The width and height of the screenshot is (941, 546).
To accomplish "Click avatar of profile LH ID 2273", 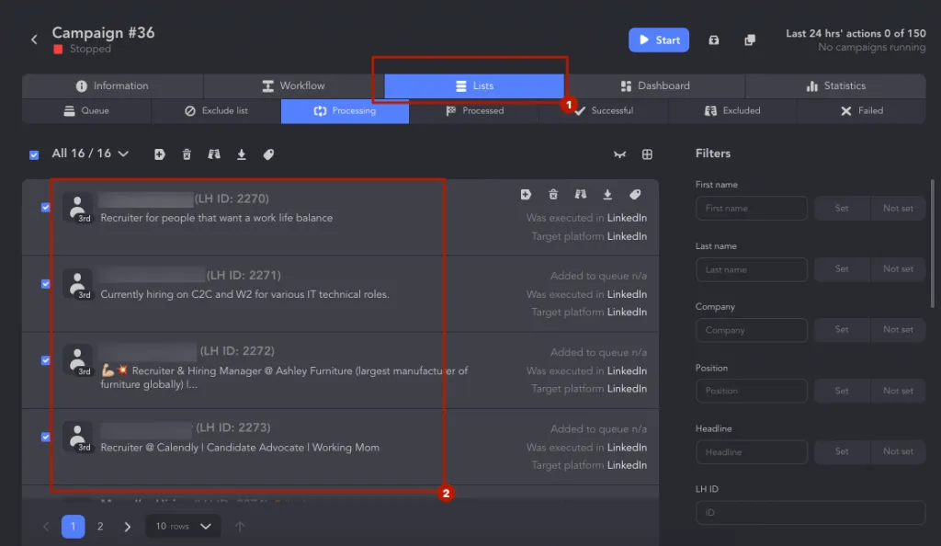I will pyautogui.click(x=78, y=437).
